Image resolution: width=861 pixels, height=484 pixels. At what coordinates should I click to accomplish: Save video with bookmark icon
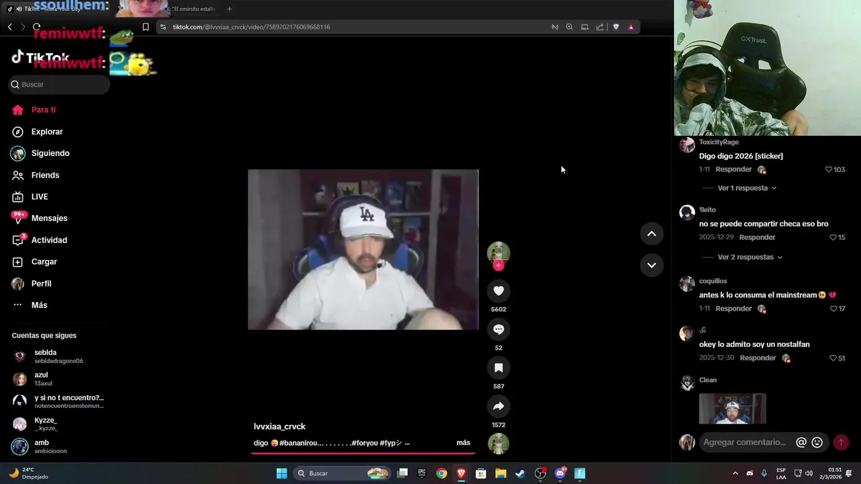click(x=498, y=368)
